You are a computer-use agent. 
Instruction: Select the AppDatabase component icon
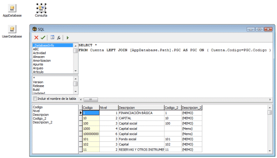(x=12, y=8)
